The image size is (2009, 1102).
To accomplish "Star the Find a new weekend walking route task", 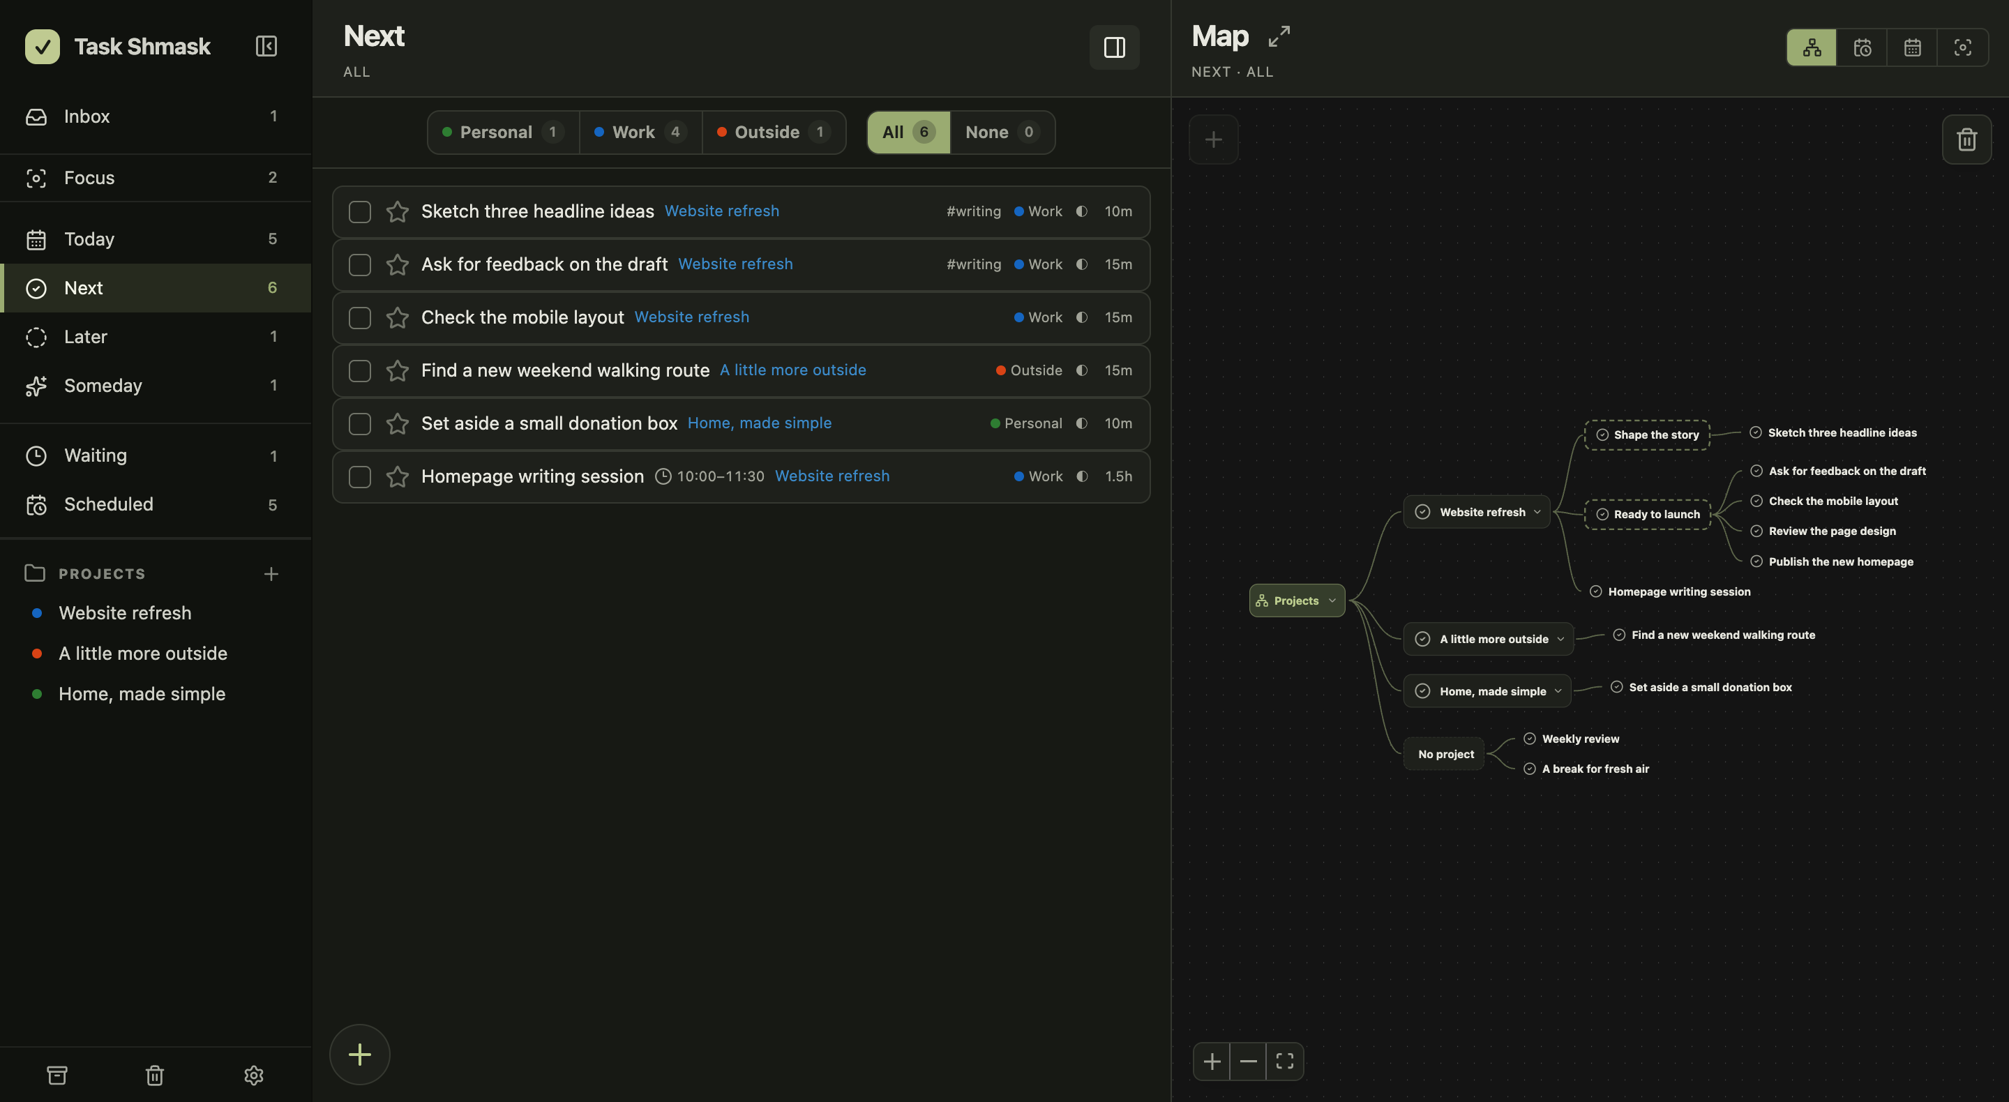I will [x=398, y=371].
